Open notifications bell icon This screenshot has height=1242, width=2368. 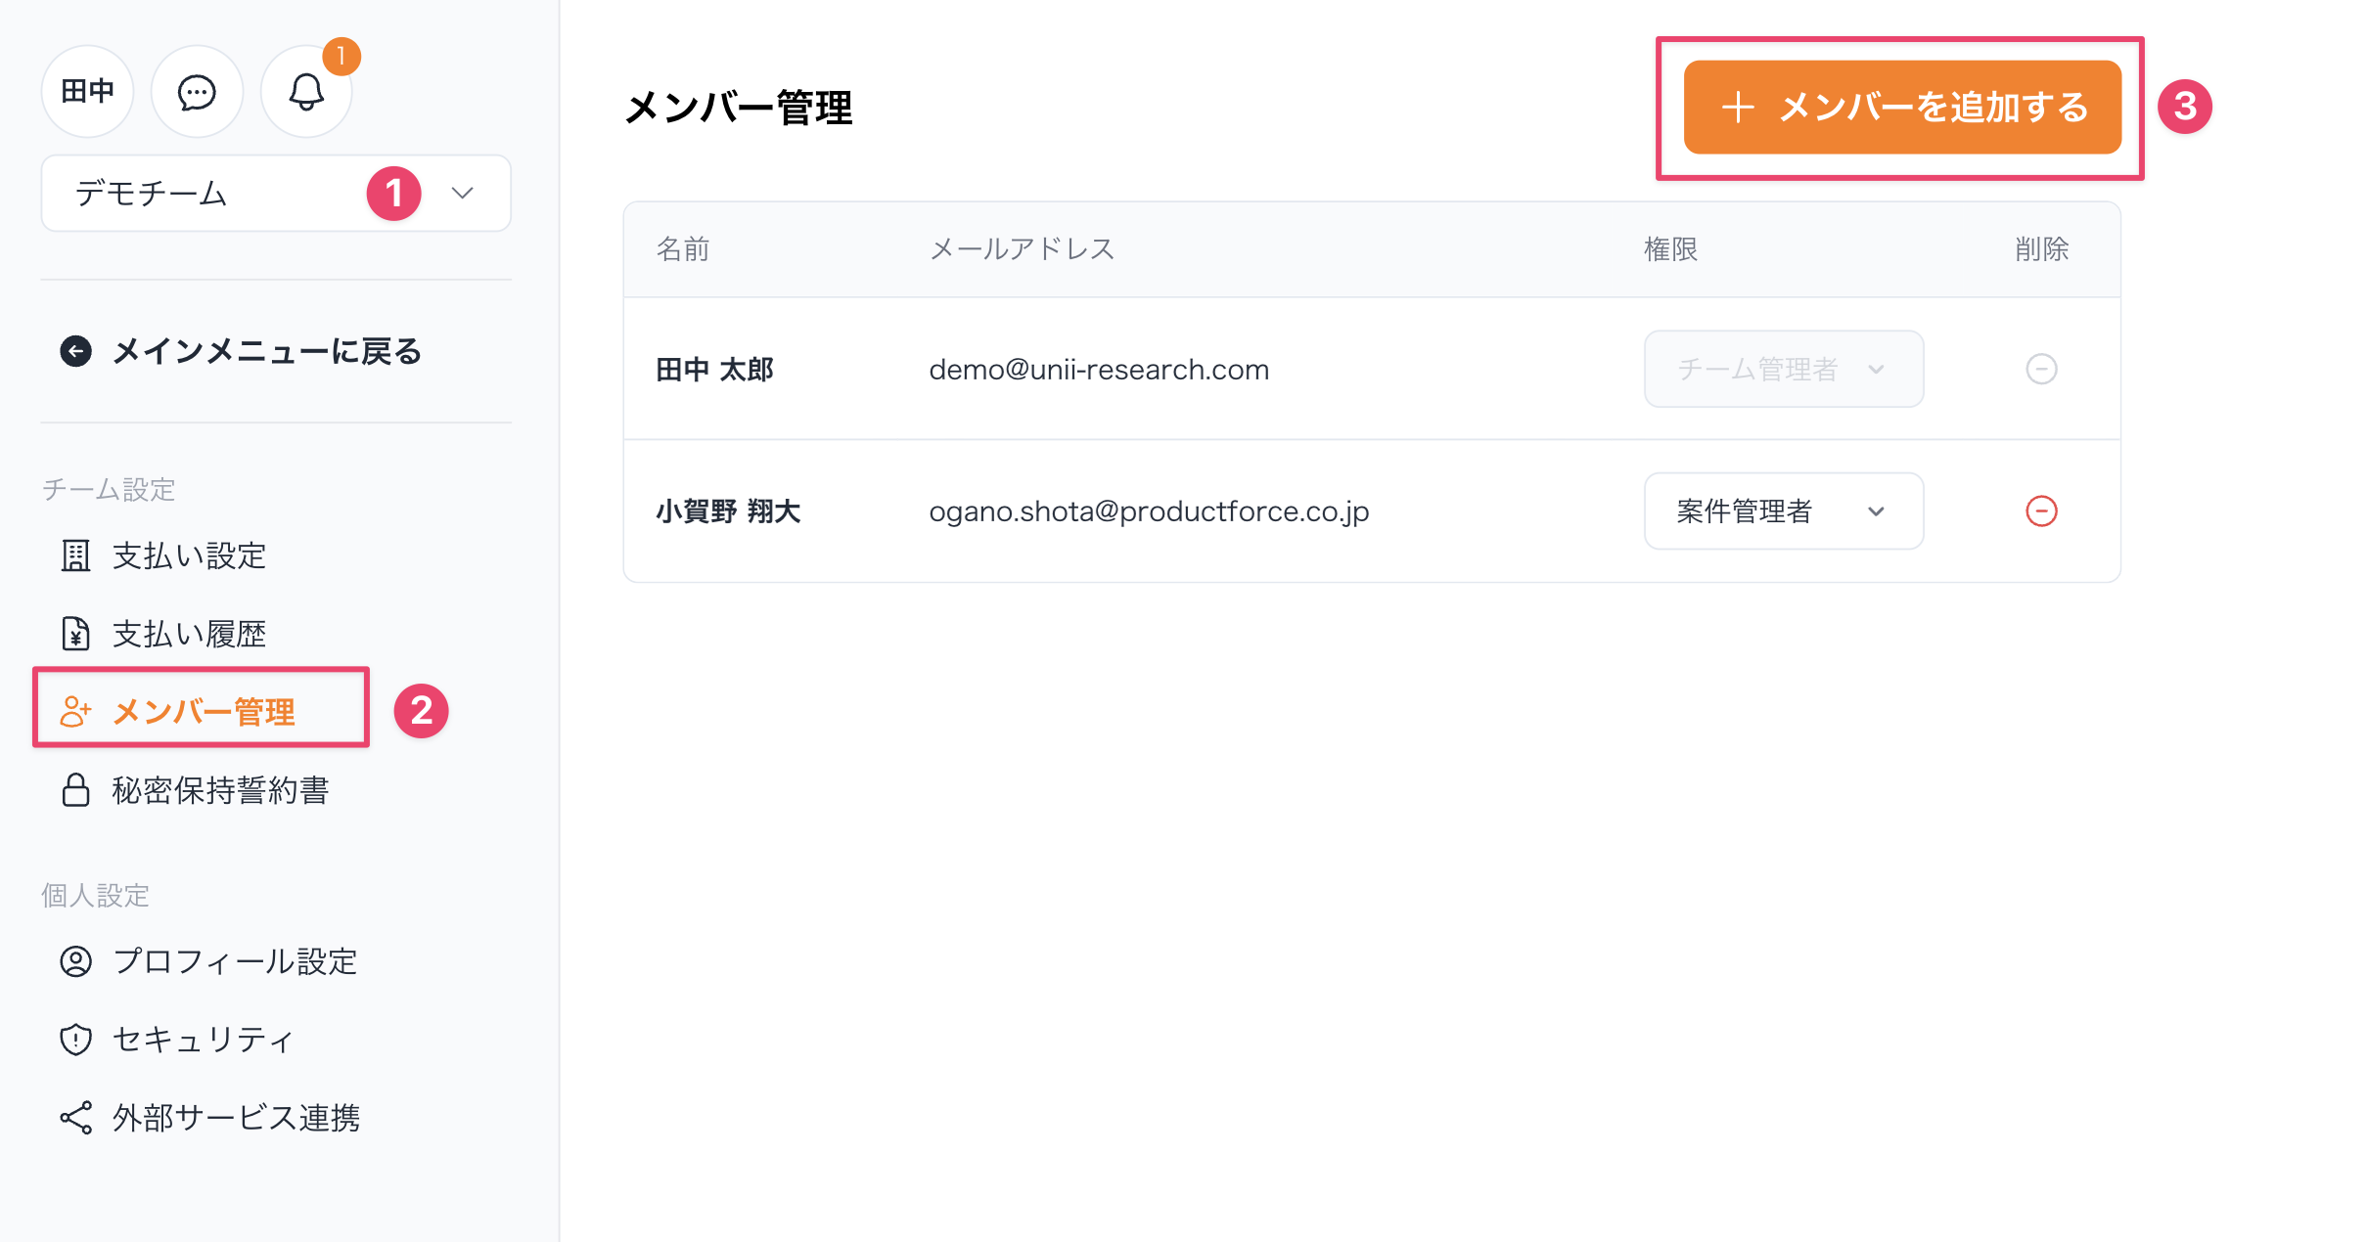[306, 92]
